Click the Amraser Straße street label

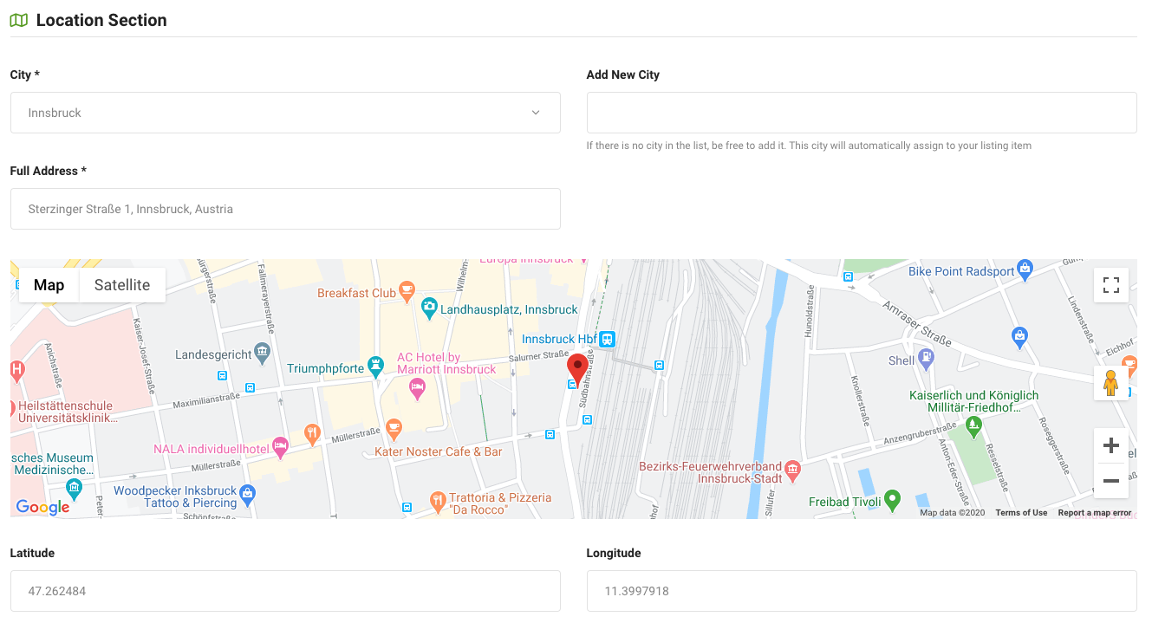(917, 322)
